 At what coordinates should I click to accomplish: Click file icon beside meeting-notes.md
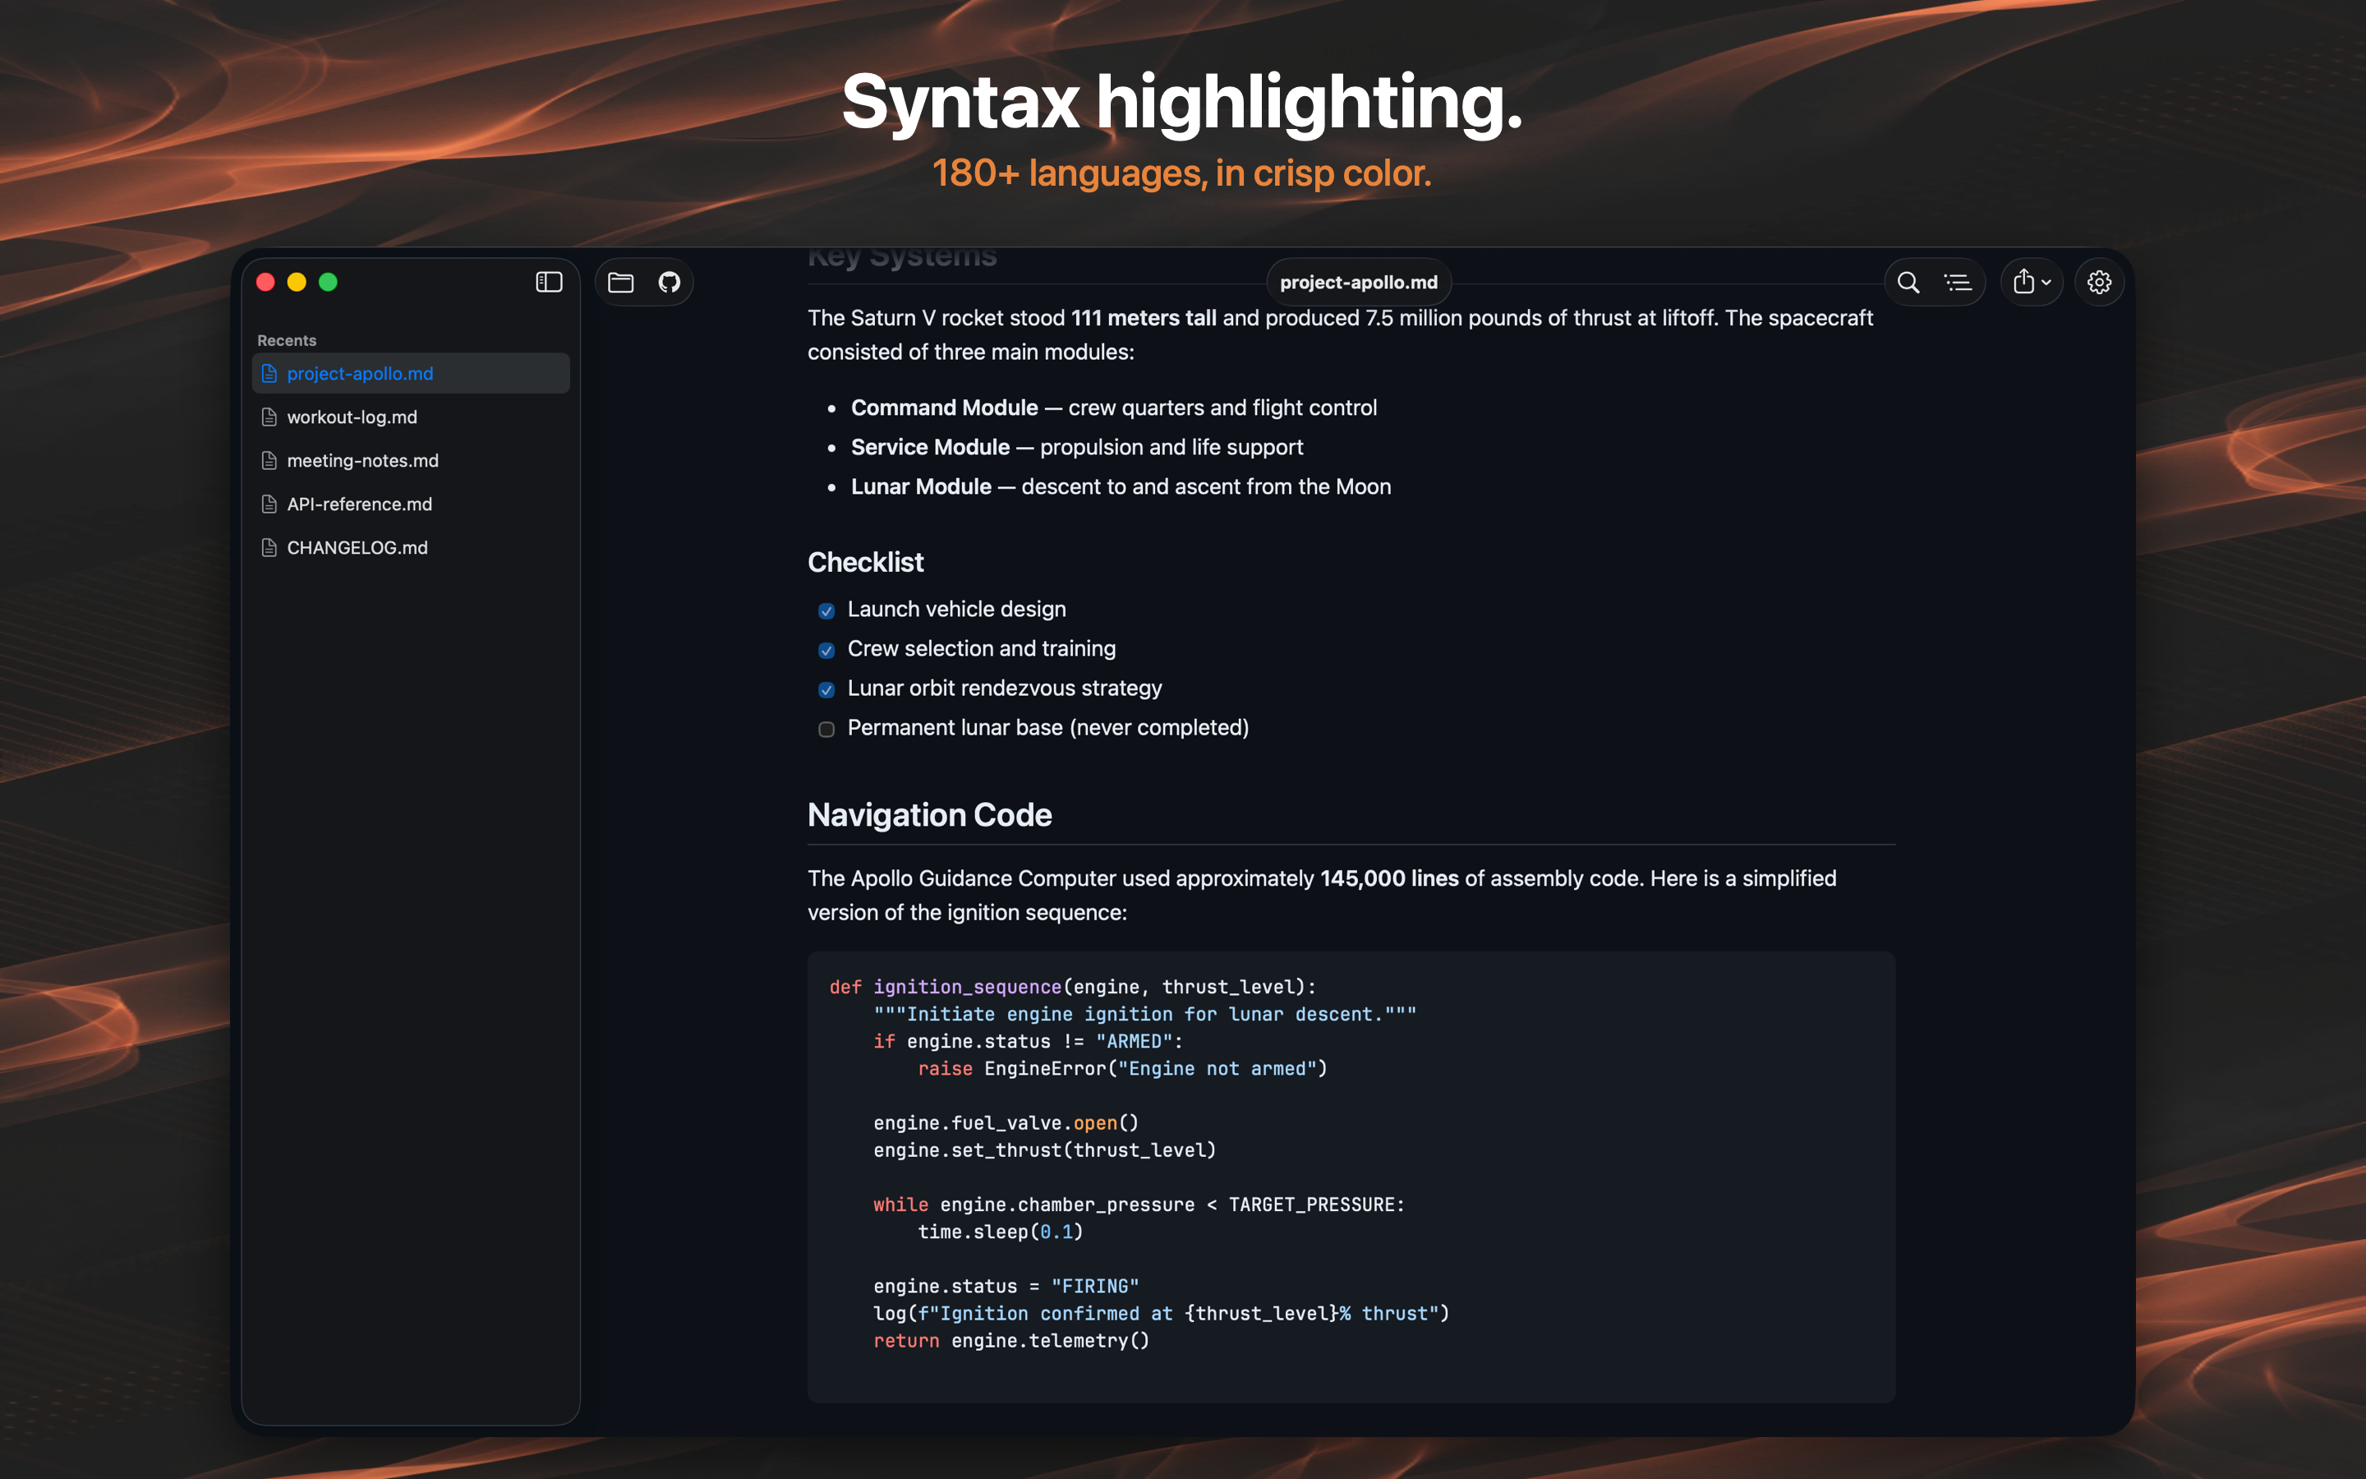pos(269,461)
